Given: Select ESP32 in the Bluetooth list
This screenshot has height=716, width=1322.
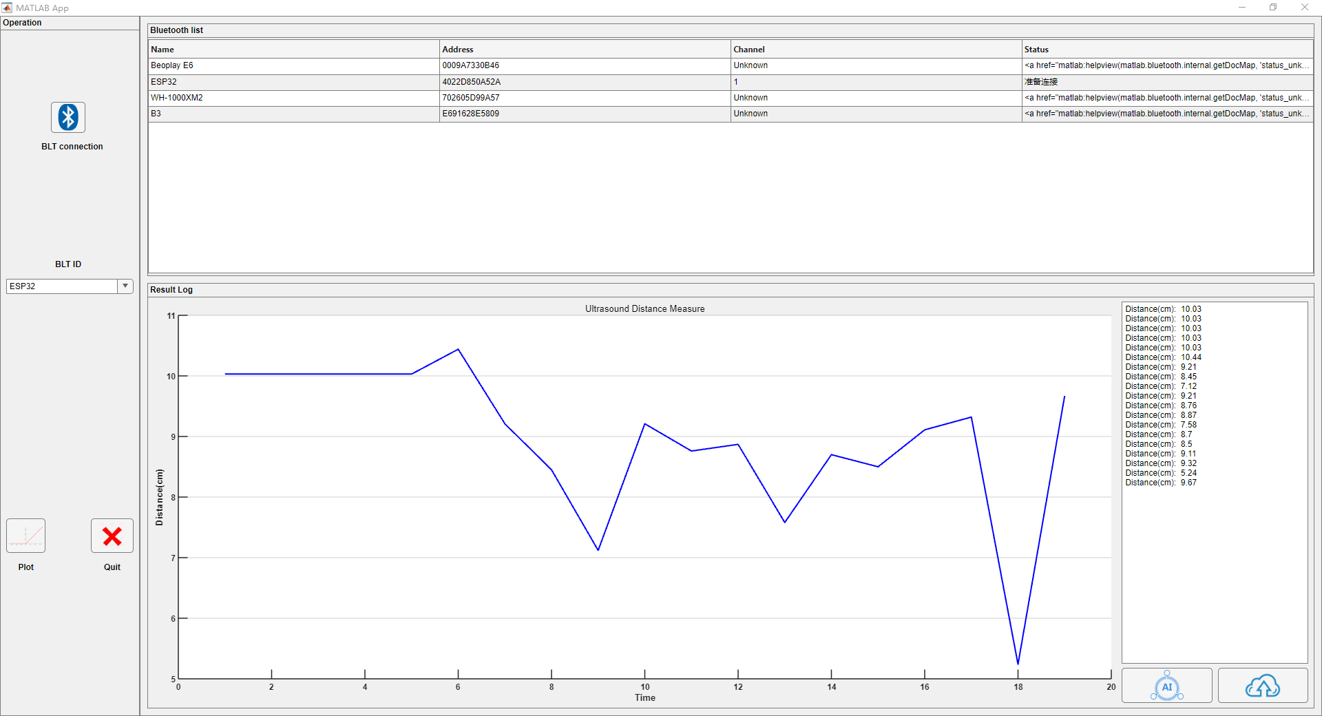Looking at the screenshot, I should [x=164, y=82].
